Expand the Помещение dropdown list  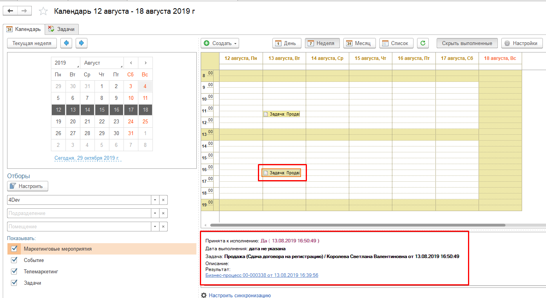click(x=156, y=227)
